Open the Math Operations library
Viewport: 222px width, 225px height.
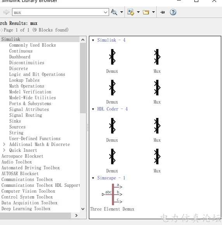click(27, 86)
